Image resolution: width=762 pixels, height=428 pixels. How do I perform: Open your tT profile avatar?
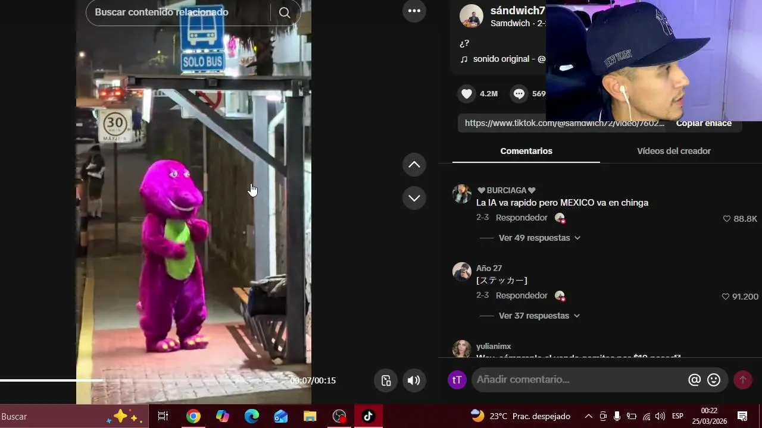coord(457,380)
